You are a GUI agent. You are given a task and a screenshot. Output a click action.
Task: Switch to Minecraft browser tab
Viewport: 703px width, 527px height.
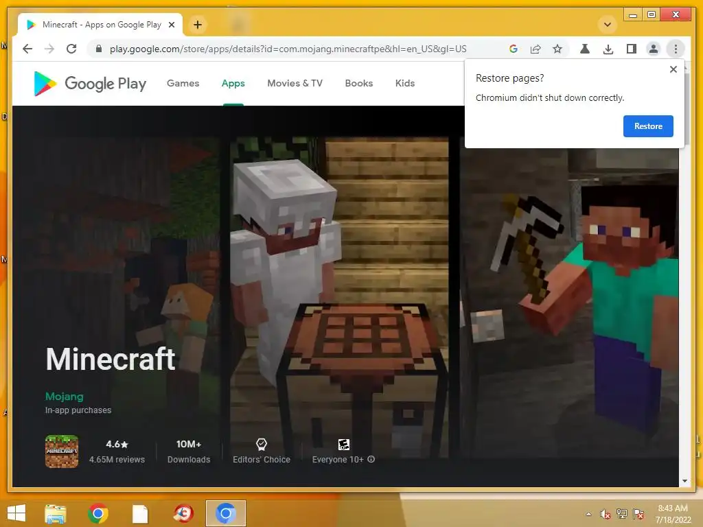coord(100,25)
